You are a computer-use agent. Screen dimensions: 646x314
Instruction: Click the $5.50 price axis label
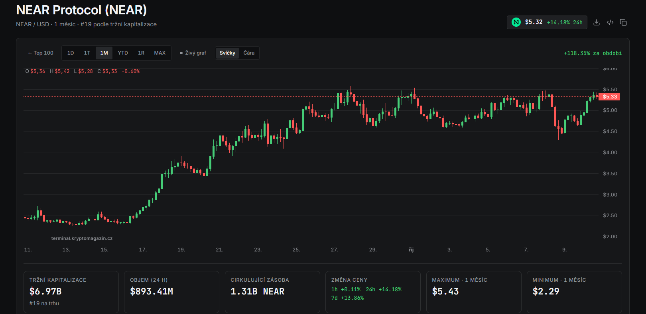[x=610, y=90]
